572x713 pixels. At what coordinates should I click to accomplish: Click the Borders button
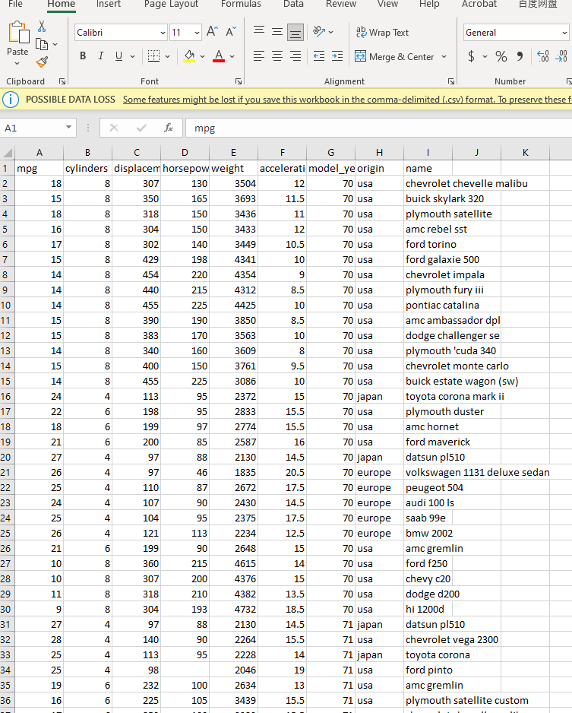pos(154,56)
